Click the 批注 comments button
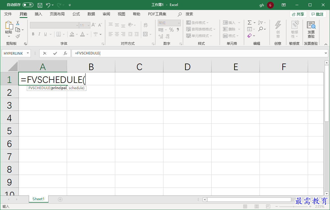The image size is (330, 210). [317, 14]
